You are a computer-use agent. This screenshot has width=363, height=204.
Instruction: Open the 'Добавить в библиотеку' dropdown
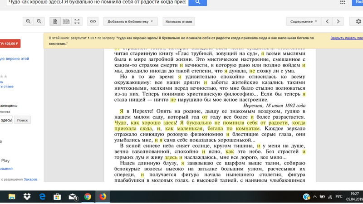click(130, 21)
